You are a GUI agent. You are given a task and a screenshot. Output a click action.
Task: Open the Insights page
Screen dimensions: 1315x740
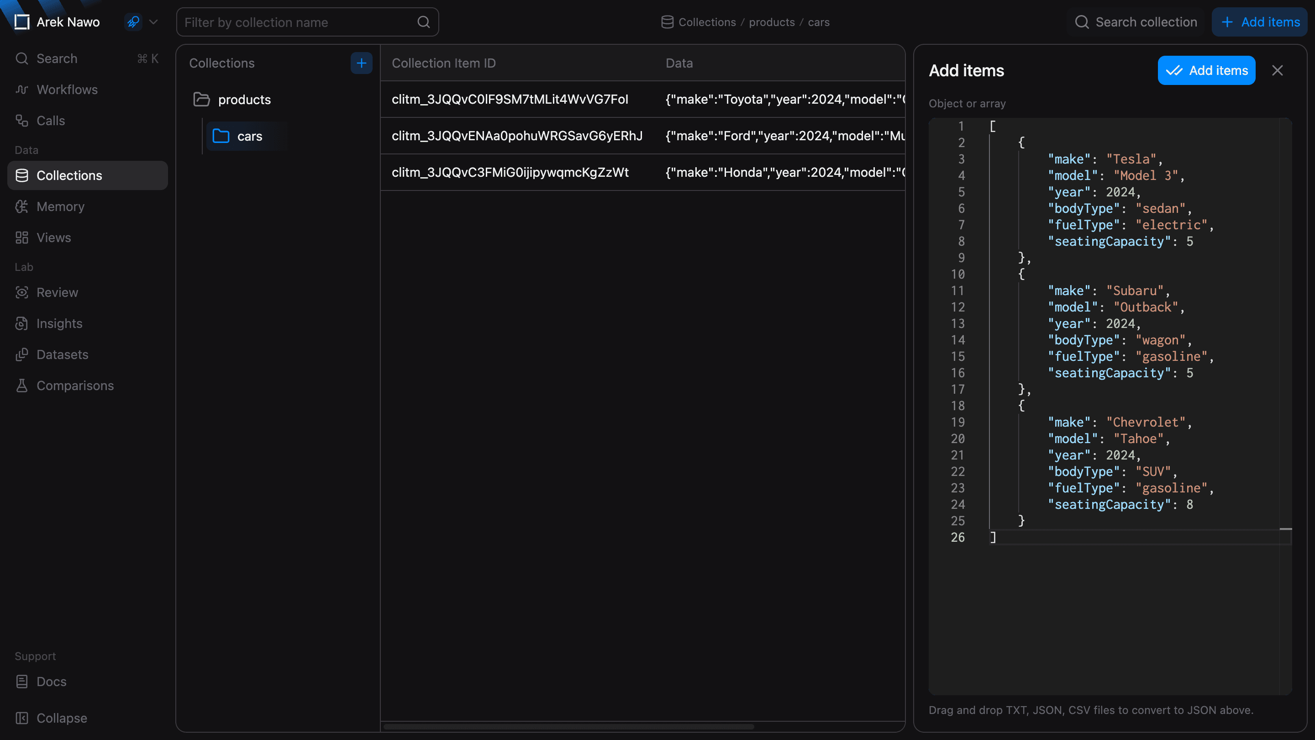pos(87,324)
